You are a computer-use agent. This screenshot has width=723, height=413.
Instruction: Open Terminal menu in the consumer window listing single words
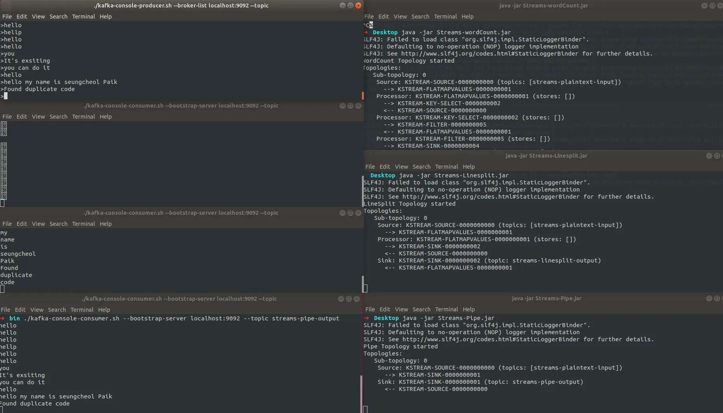pos(84,224)
